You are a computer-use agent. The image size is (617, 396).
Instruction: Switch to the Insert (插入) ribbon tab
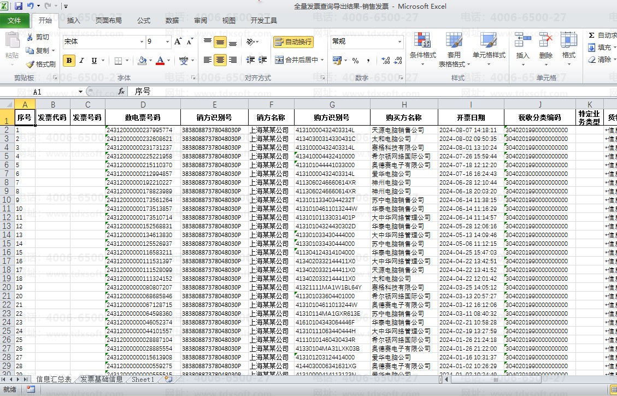pos(74,20)
